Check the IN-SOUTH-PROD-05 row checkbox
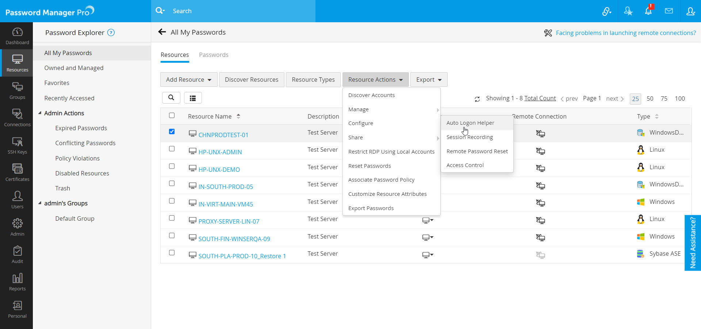The width and height of the screenshot is (701, 329). tap(172, 183)
